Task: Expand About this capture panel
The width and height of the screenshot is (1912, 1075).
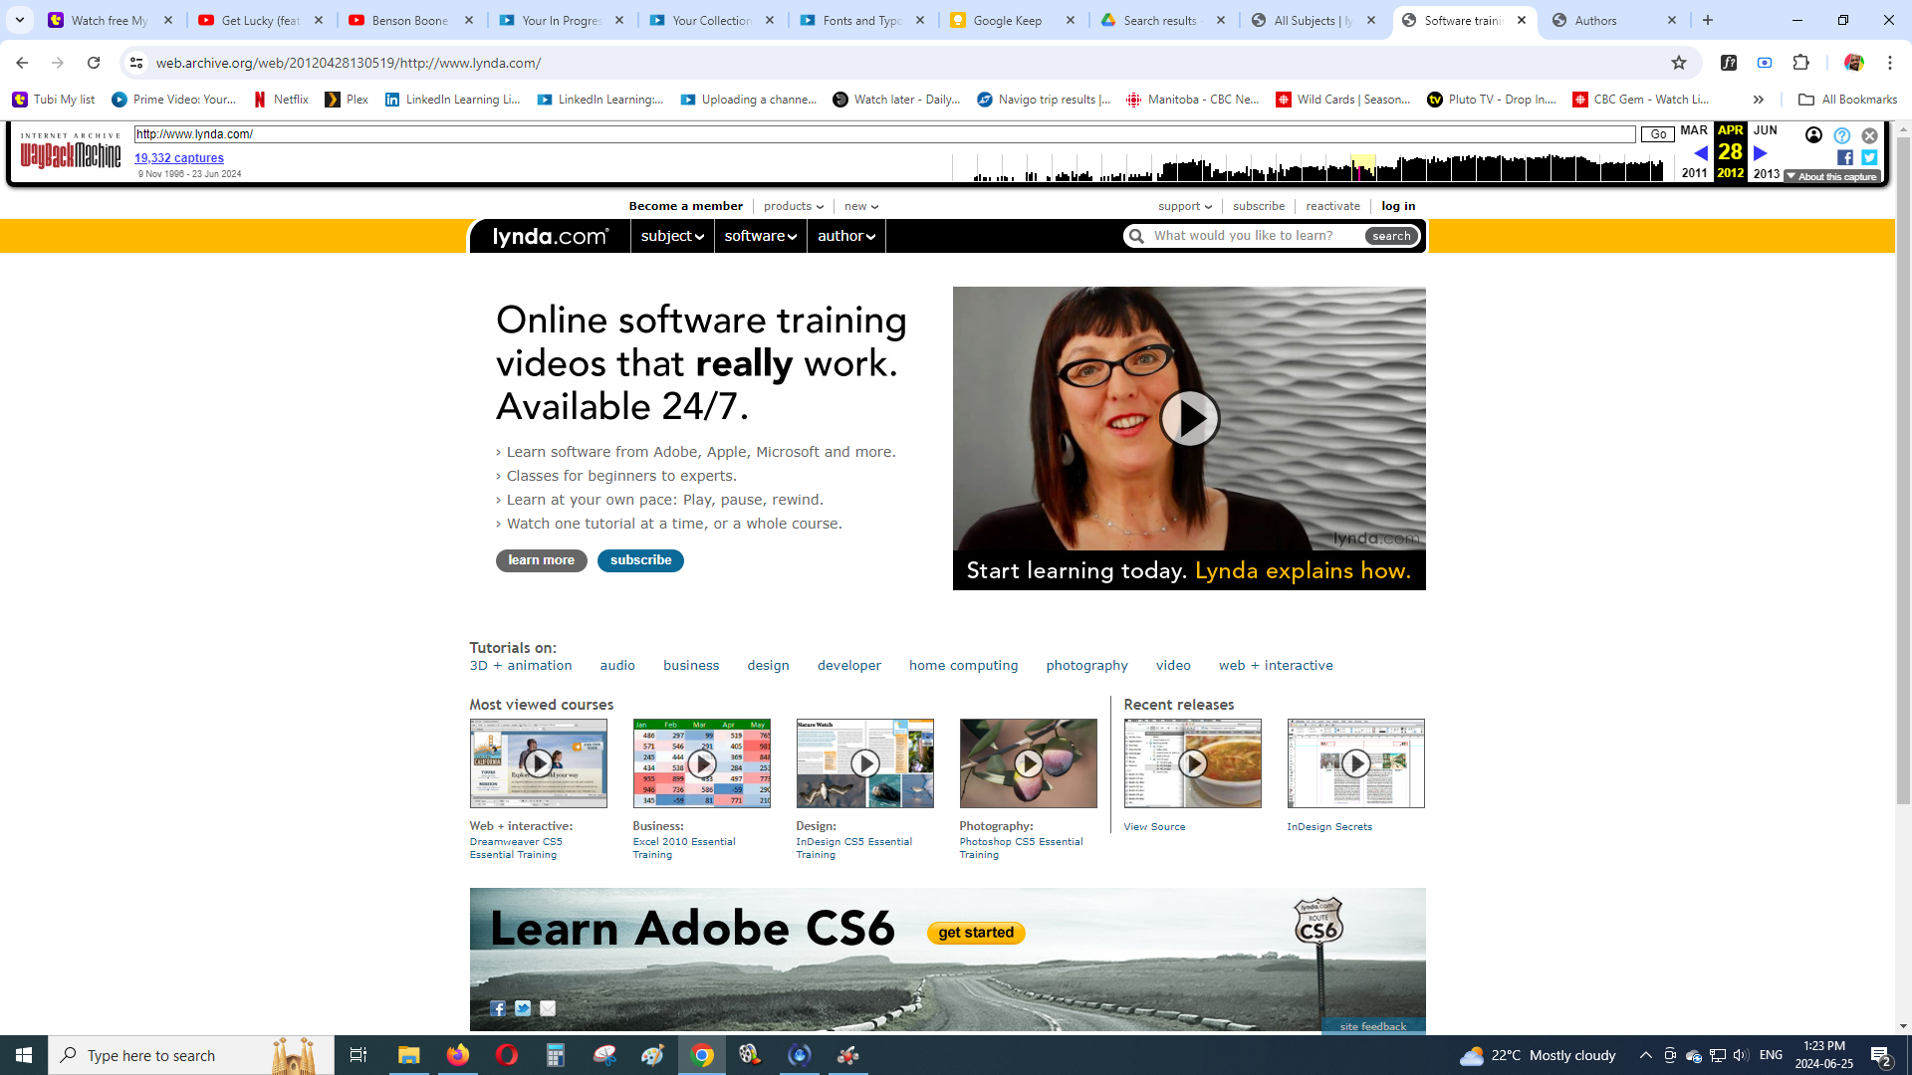Action: tap(1831, 177)
